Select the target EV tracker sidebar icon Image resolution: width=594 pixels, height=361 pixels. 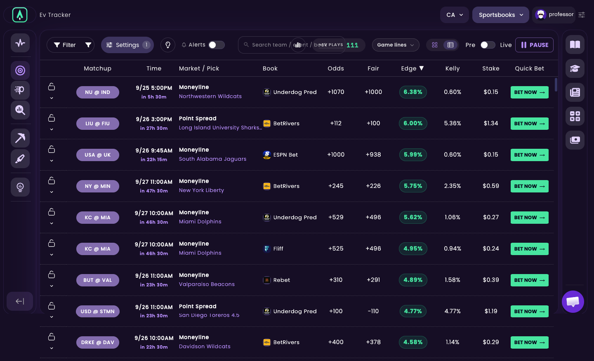coord(20,70)
